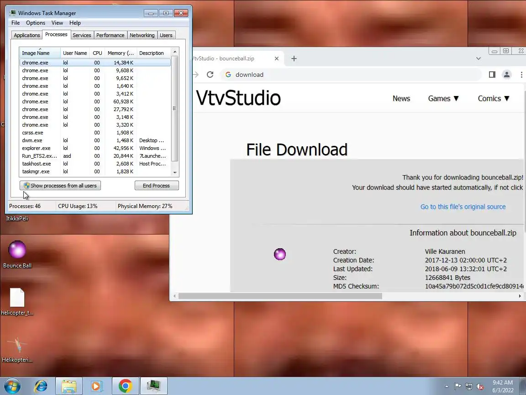Open Task Manager File menu
The height and width of the screenshot is (395, 526).
coord(16,23)
